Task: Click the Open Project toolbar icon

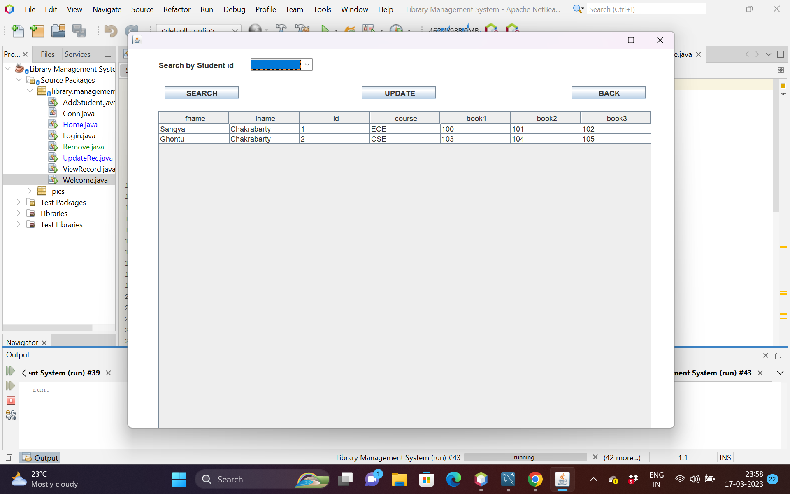Action: (x=58, y=31)
